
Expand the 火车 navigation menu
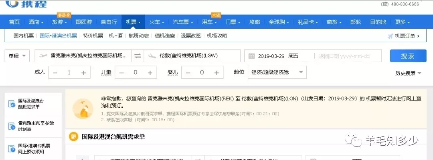[x=157, y=22]
